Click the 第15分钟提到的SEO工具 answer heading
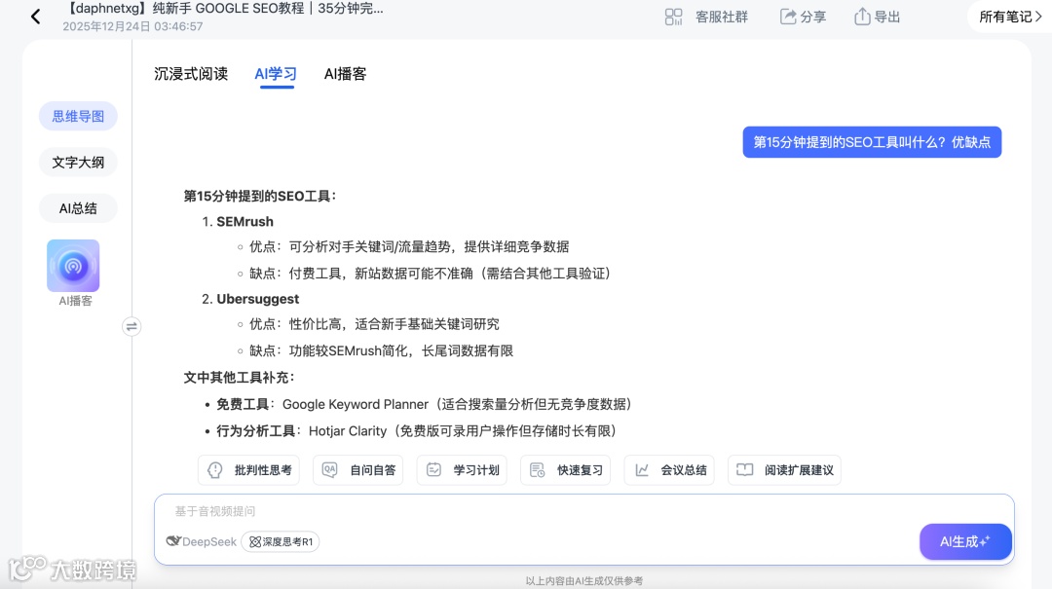 pos(260,196)
